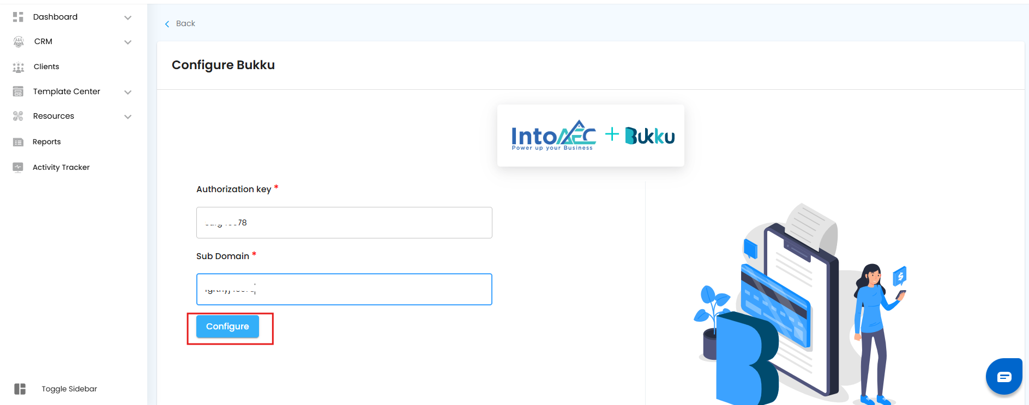Open the Clients menu item
Screen dimensions: 1029x405
click(46, 66)
